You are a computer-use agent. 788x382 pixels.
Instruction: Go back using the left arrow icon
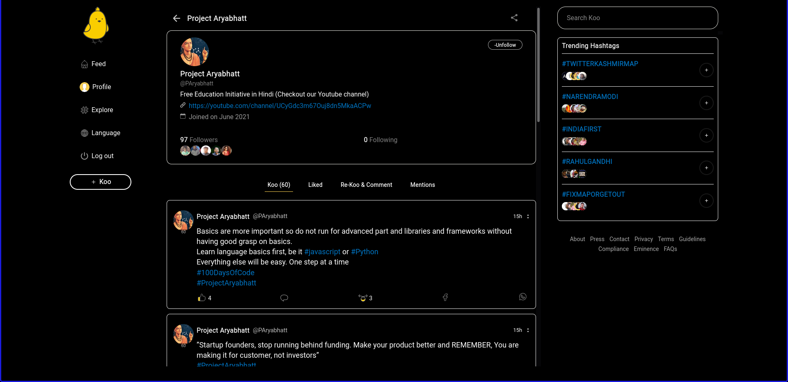tap(176, 18)
